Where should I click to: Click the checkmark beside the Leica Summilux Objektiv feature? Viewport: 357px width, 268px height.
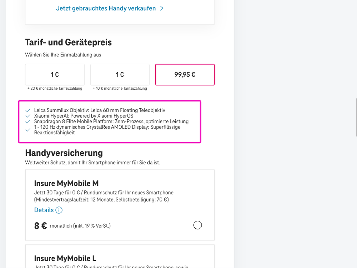(27, 110)
